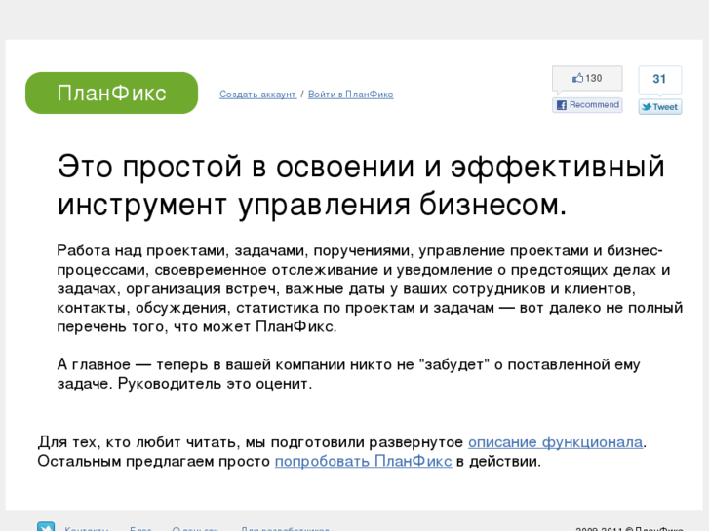Open the Создать аккаунт link
This screenshot has height=531, width=709.
(257, 95)
